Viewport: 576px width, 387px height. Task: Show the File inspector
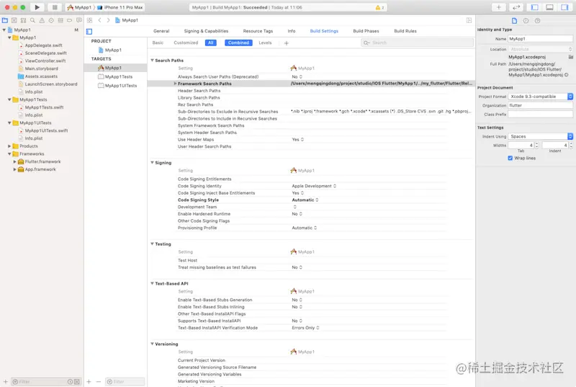514,21
